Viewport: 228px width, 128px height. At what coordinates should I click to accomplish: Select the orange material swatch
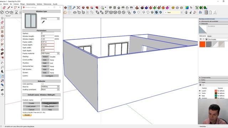pyautogui.click(x=202, y=44)
